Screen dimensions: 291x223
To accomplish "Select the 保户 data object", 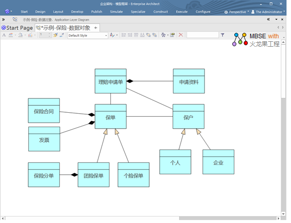I will pos(189,116).
